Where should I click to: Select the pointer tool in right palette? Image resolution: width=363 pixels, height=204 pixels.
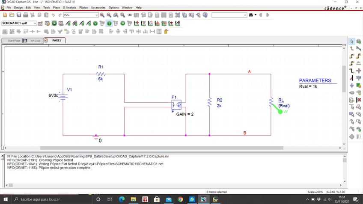click(x=351, y=41)
